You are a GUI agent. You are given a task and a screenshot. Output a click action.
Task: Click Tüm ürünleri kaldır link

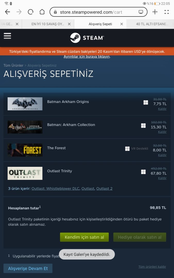tap(152, 267)
